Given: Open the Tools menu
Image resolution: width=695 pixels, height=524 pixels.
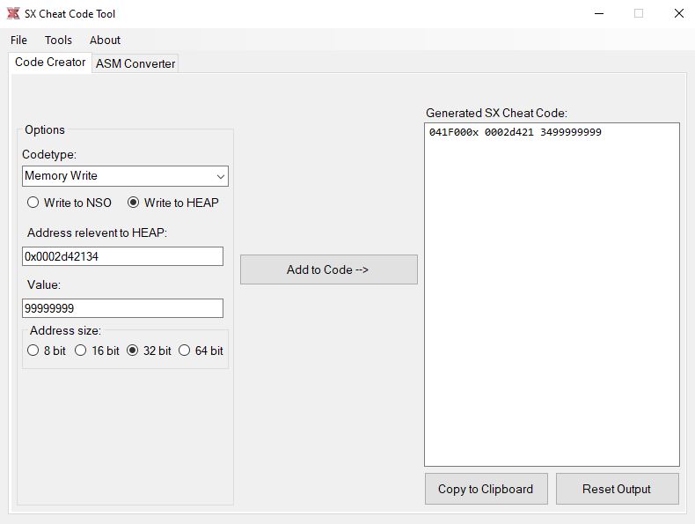Looking at the screenshot, I should 58,40.
